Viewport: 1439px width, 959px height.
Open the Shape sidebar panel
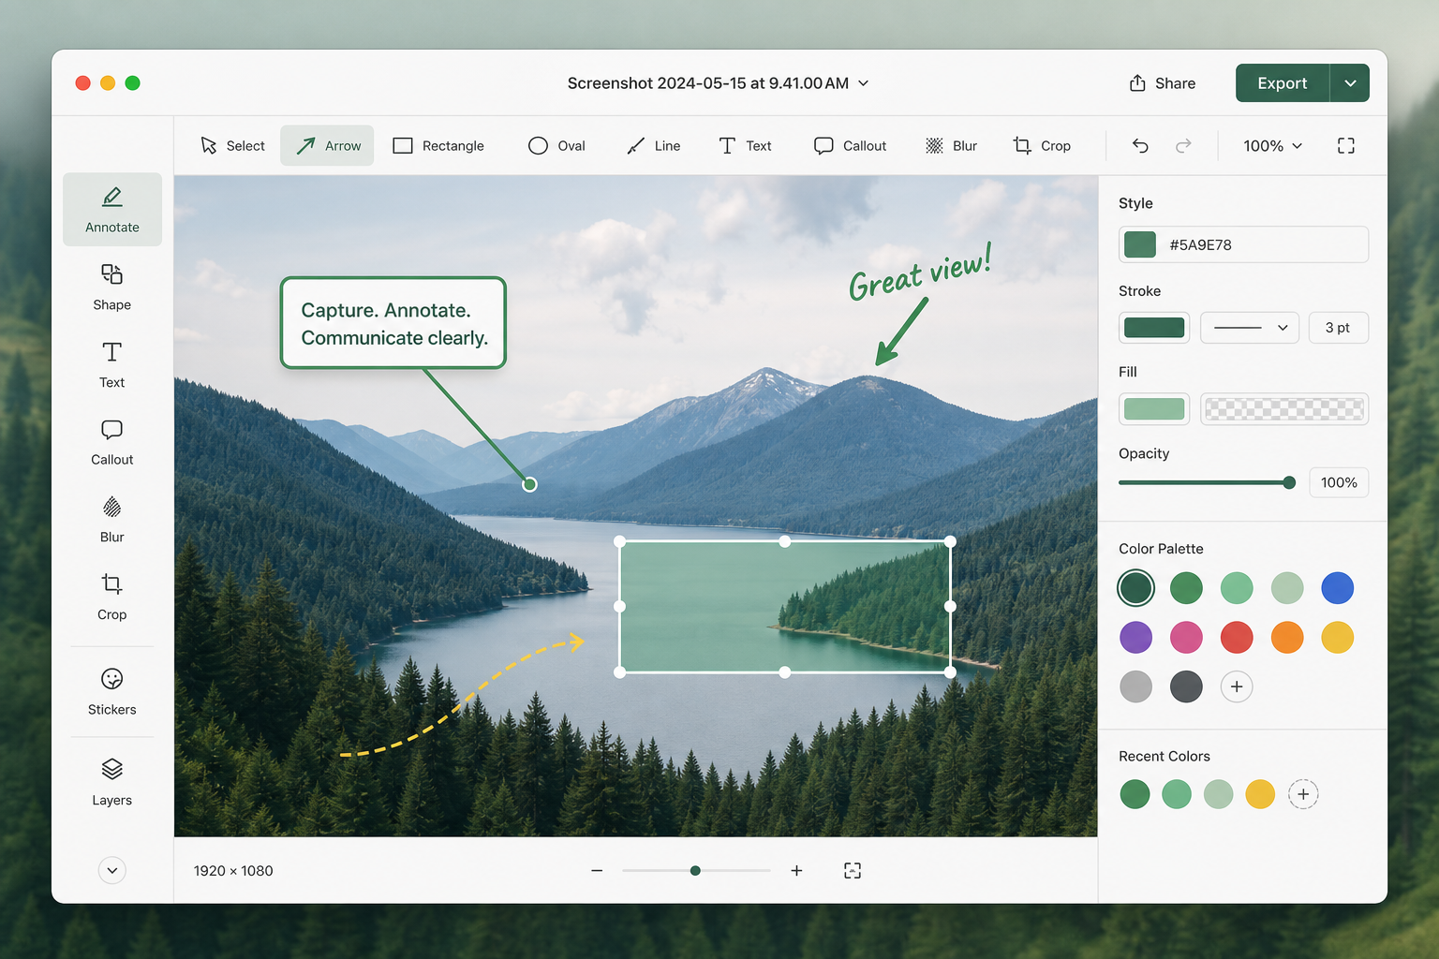(x=112, y=288)
